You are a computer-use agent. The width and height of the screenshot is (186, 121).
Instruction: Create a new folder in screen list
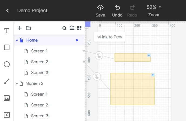[28, 28]
